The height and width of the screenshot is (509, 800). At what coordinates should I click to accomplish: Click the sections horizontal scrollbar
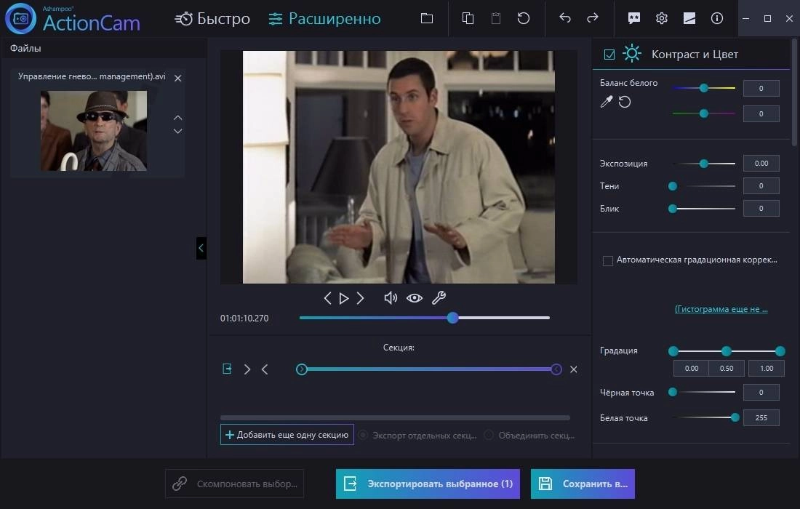395,417
